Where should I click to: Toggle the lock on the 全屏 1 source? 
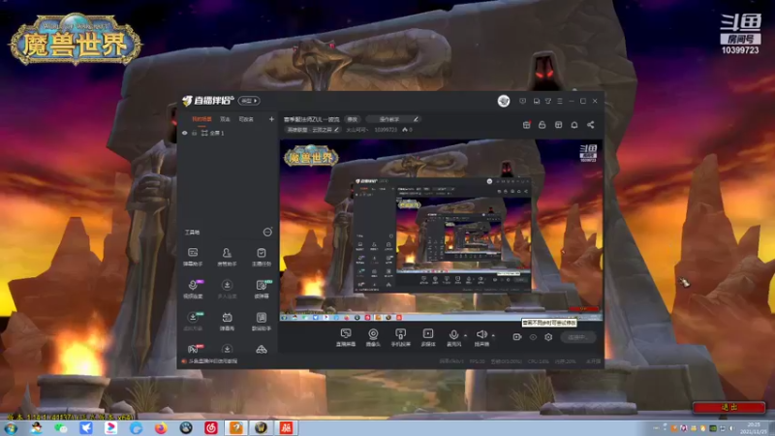click(x=195, y=133)
